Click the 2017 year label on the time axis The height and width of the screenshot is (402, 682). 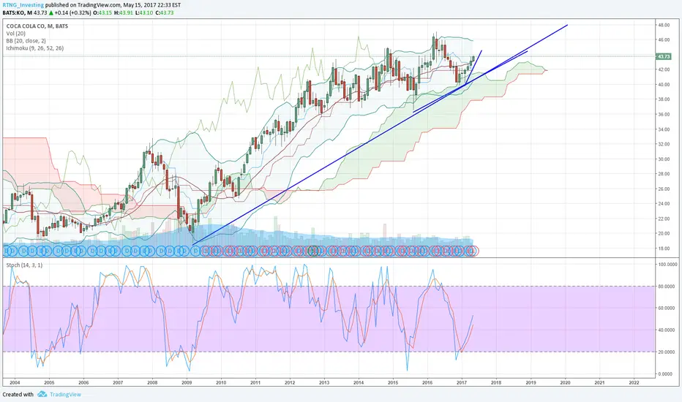click(462, 383)
